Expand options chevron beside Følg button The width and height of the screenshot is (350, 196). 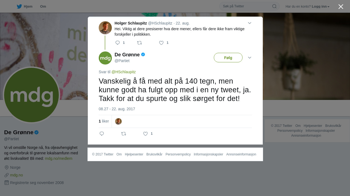pos(250,58)
